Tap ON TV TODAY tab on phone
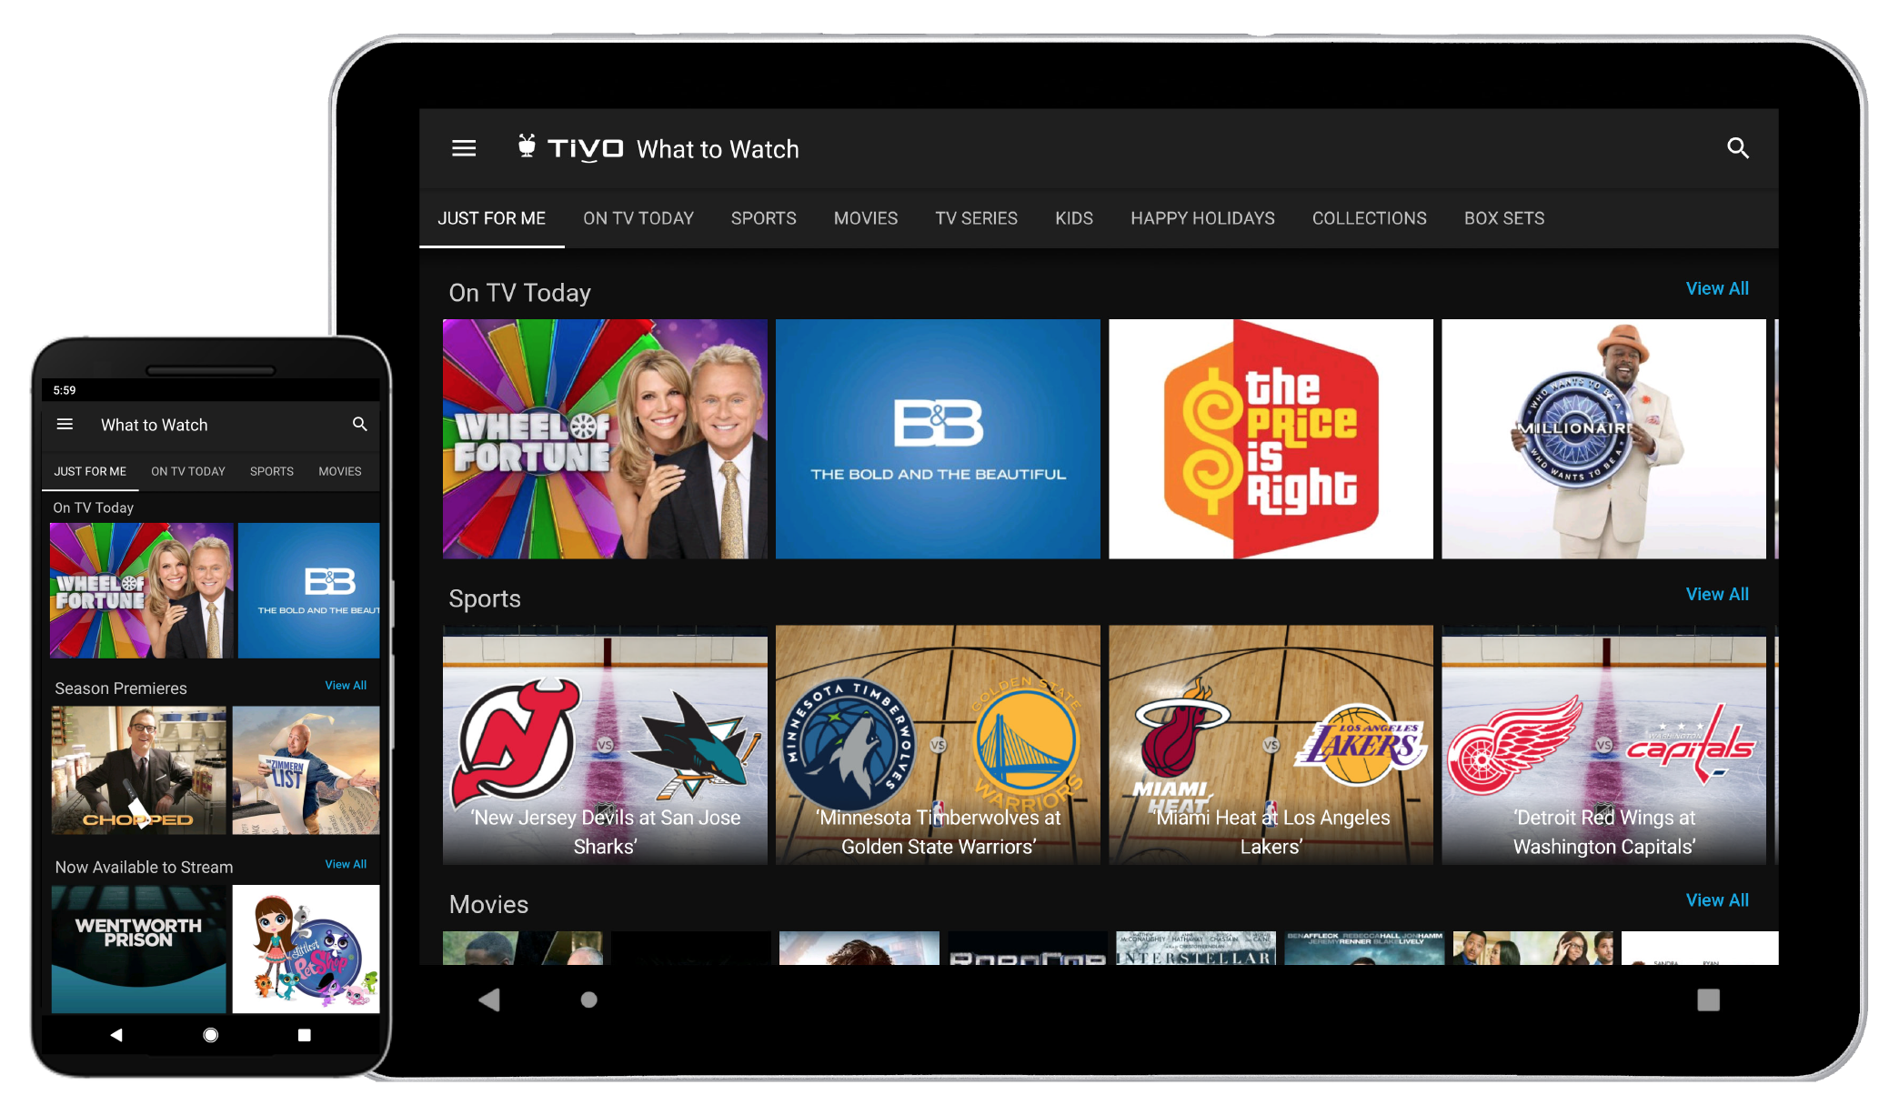Screen dimensions: 1899x1105 188,471
